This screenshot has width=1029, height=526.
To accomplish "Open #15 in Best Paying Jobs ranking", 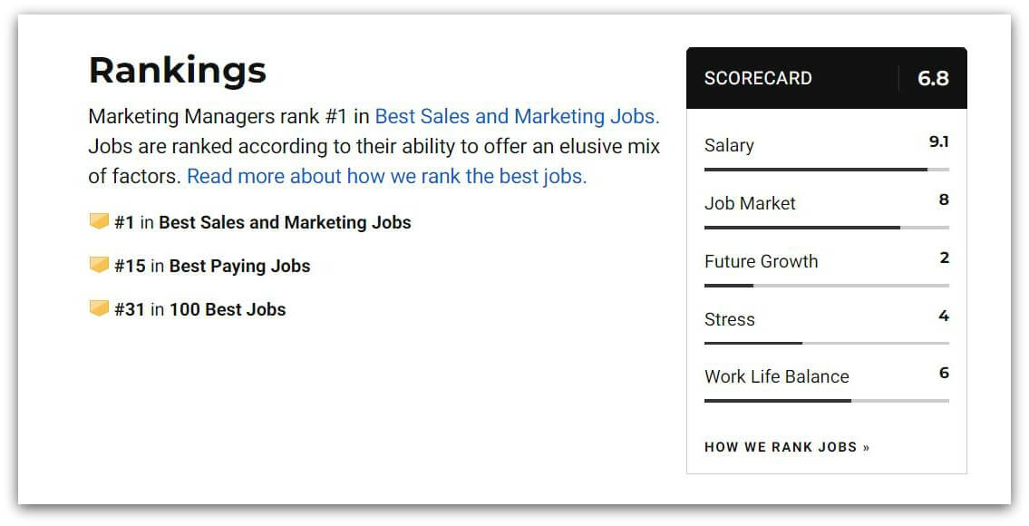I will click(x=213, y=265).
